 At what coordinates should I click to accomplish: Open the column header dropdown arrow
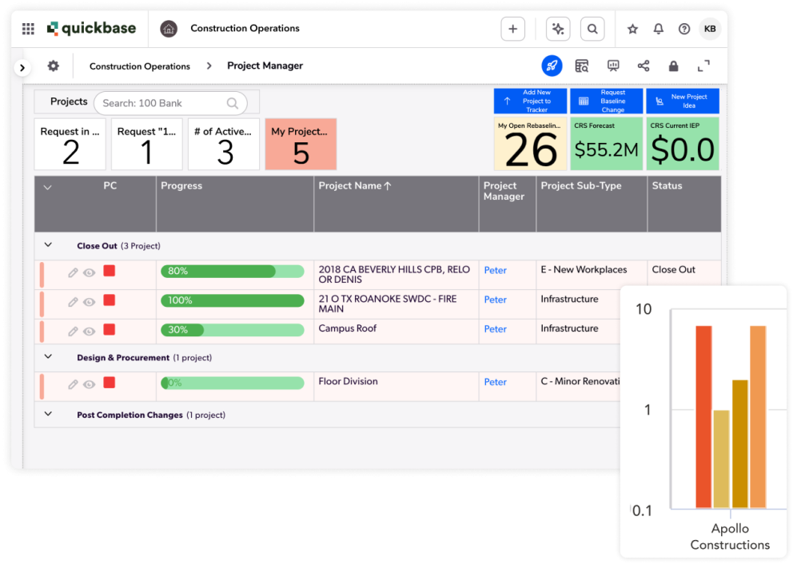click(47, 187)
